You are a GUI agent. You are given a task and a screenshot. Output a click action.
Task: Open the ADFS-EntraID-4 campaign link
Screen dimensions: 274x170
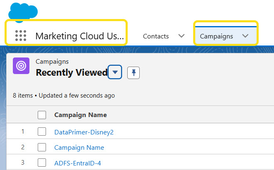click(78, 163)
